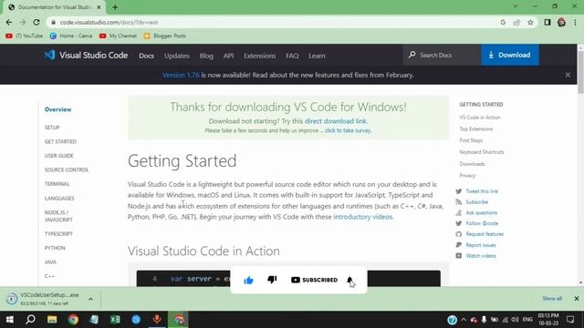Jump to Top Extensions section link
The image size is (584, 328).
point(476,128)
